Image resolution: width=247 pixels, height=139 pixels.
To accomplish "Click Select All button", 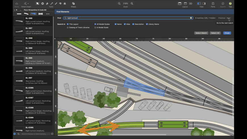I will 215,33.
